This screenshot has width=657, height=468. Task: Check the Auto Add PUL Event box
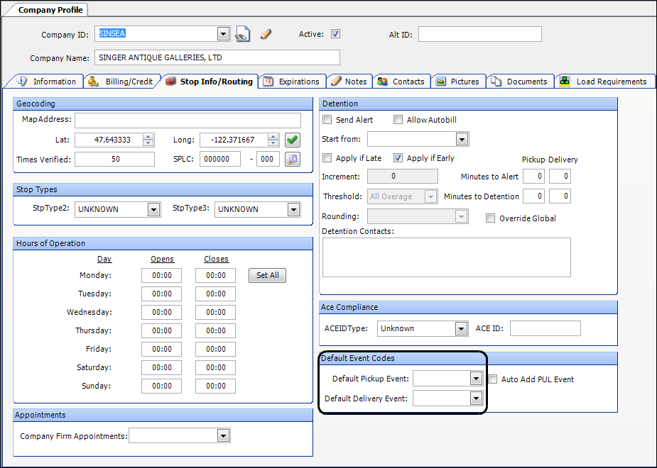tap(493, 379)
